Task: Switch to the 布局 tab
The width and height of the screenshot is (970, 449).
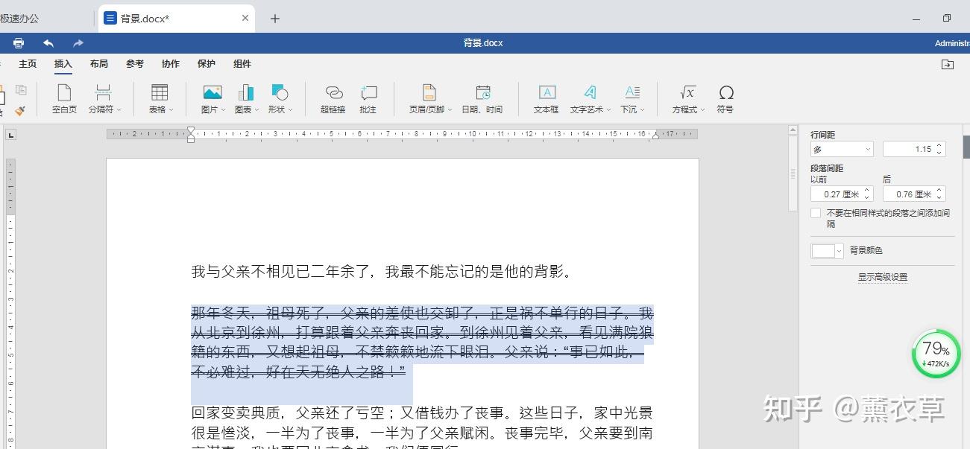Action: 99,64
